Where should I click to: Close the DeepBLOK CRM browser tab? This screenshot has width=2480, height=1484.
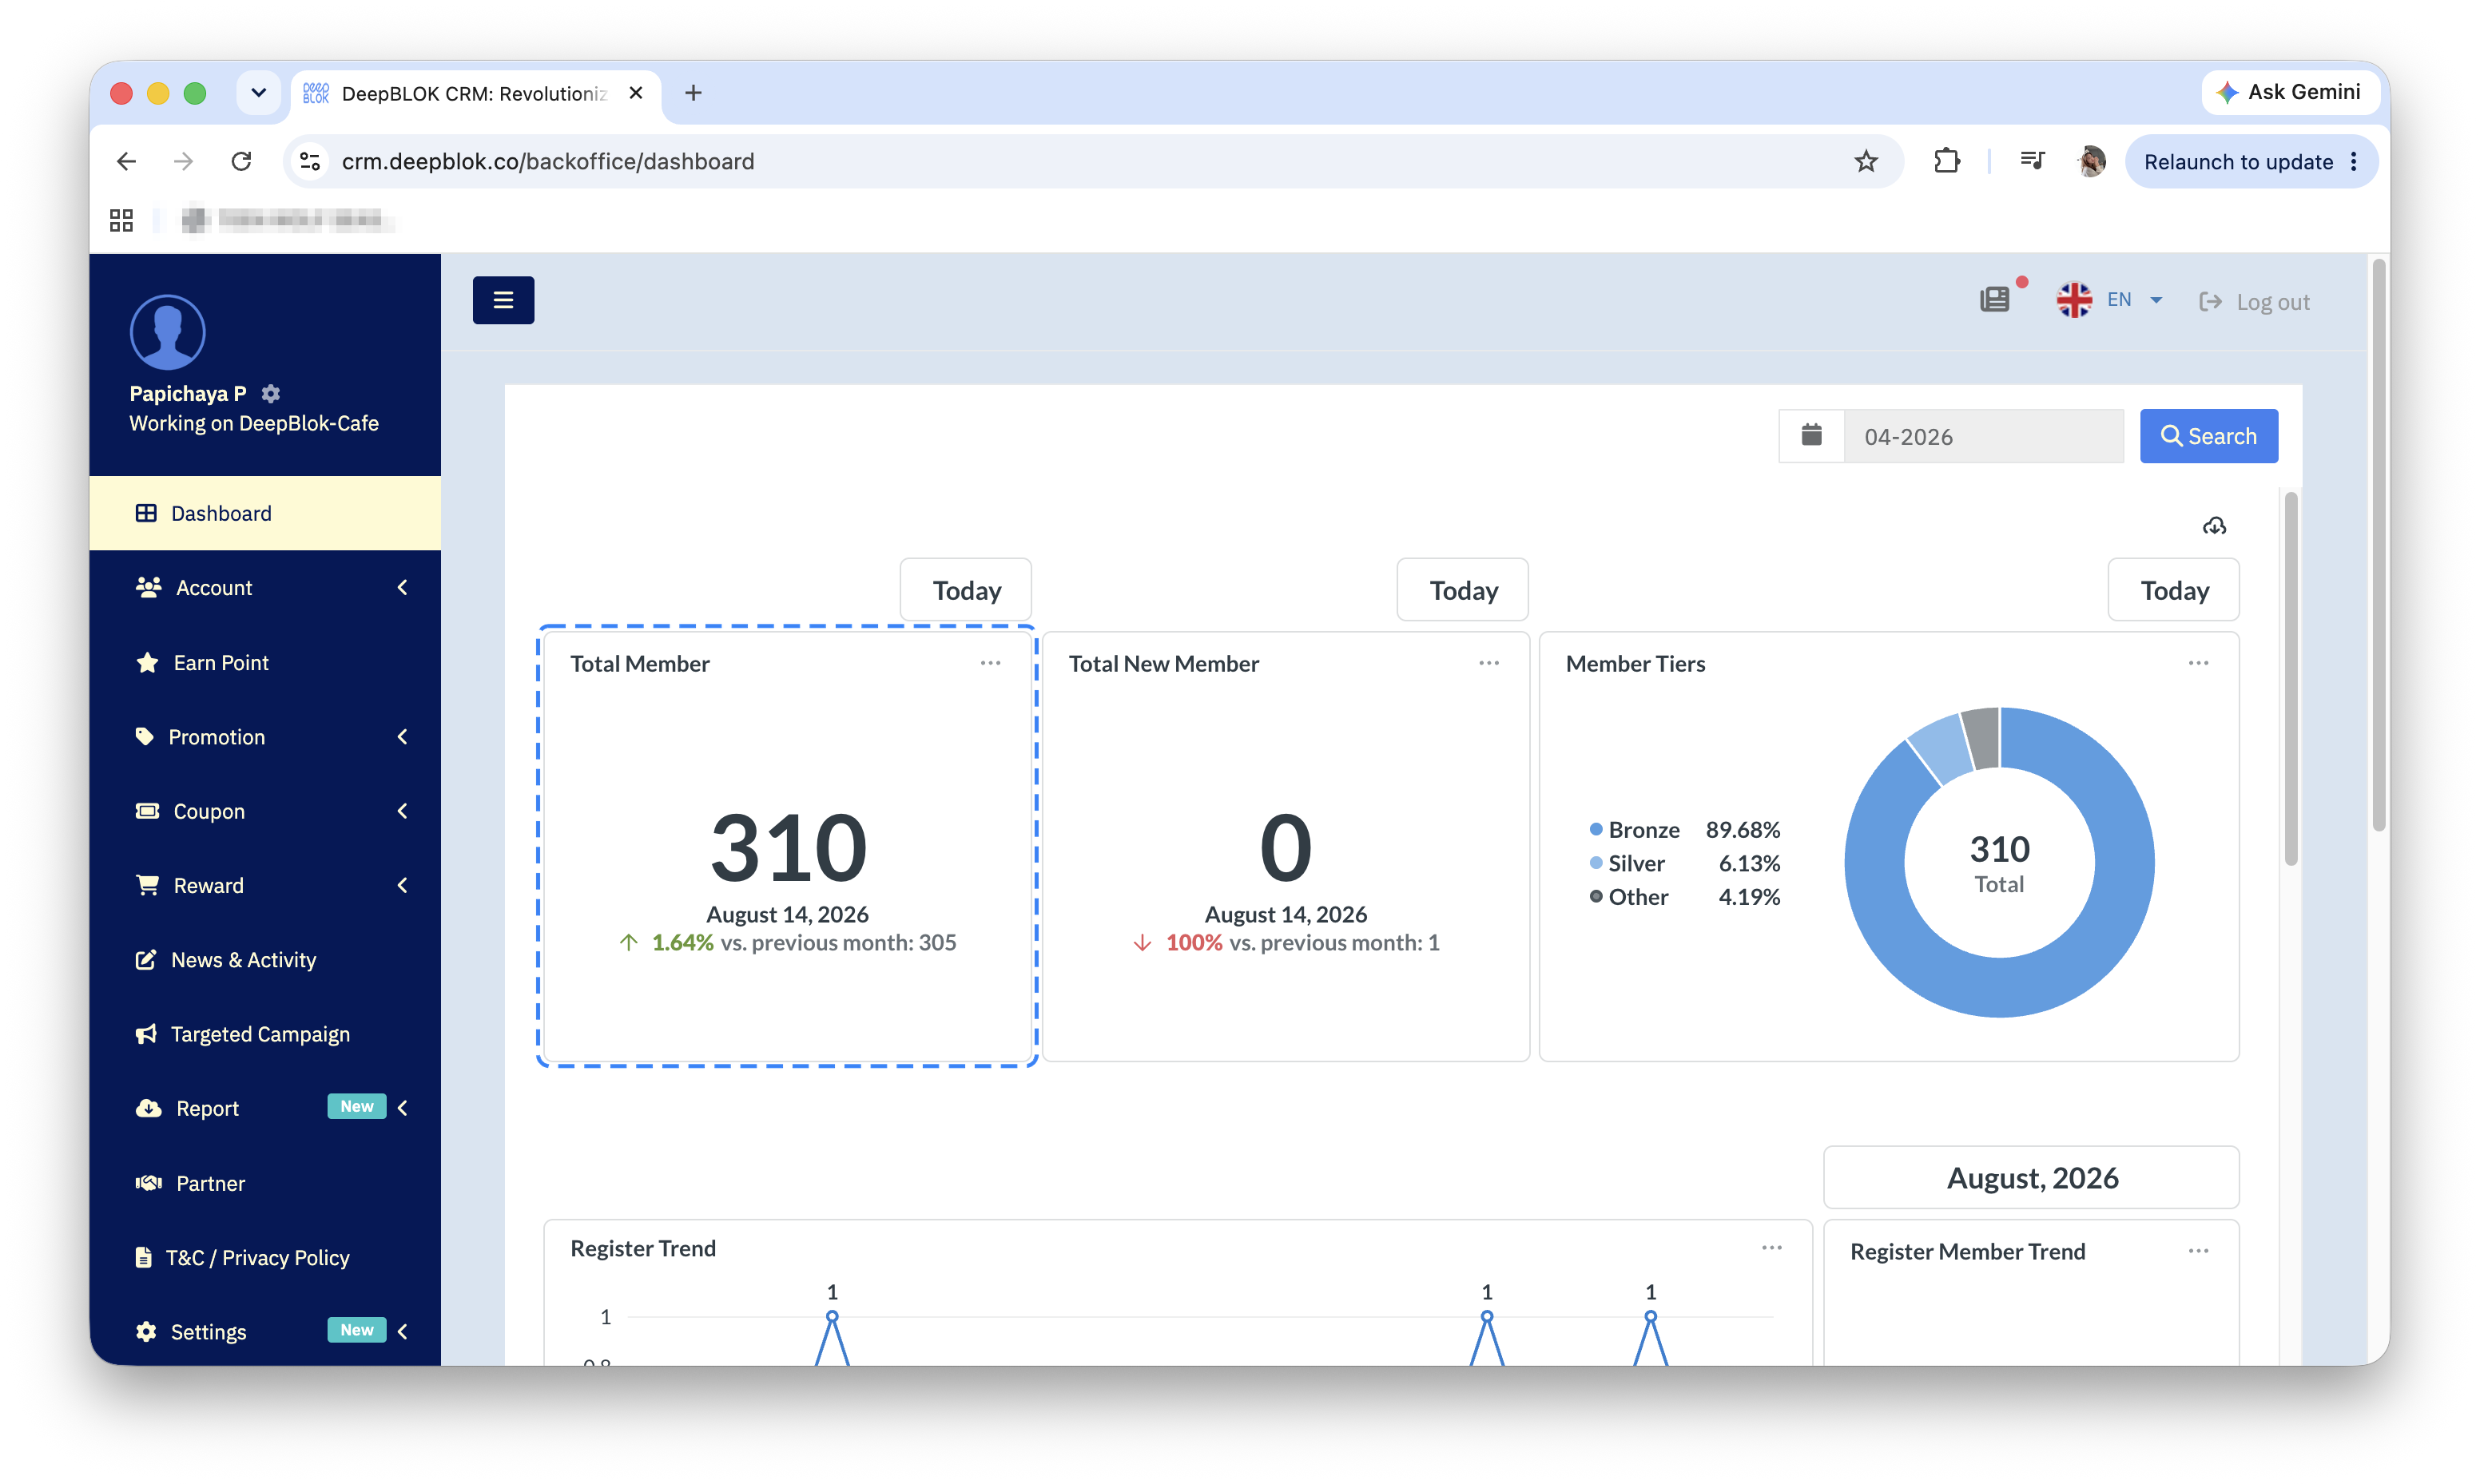[x=635, y=93]
